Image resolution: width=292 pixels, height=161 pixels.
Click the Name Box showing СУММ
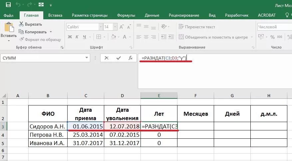(43, 58)
